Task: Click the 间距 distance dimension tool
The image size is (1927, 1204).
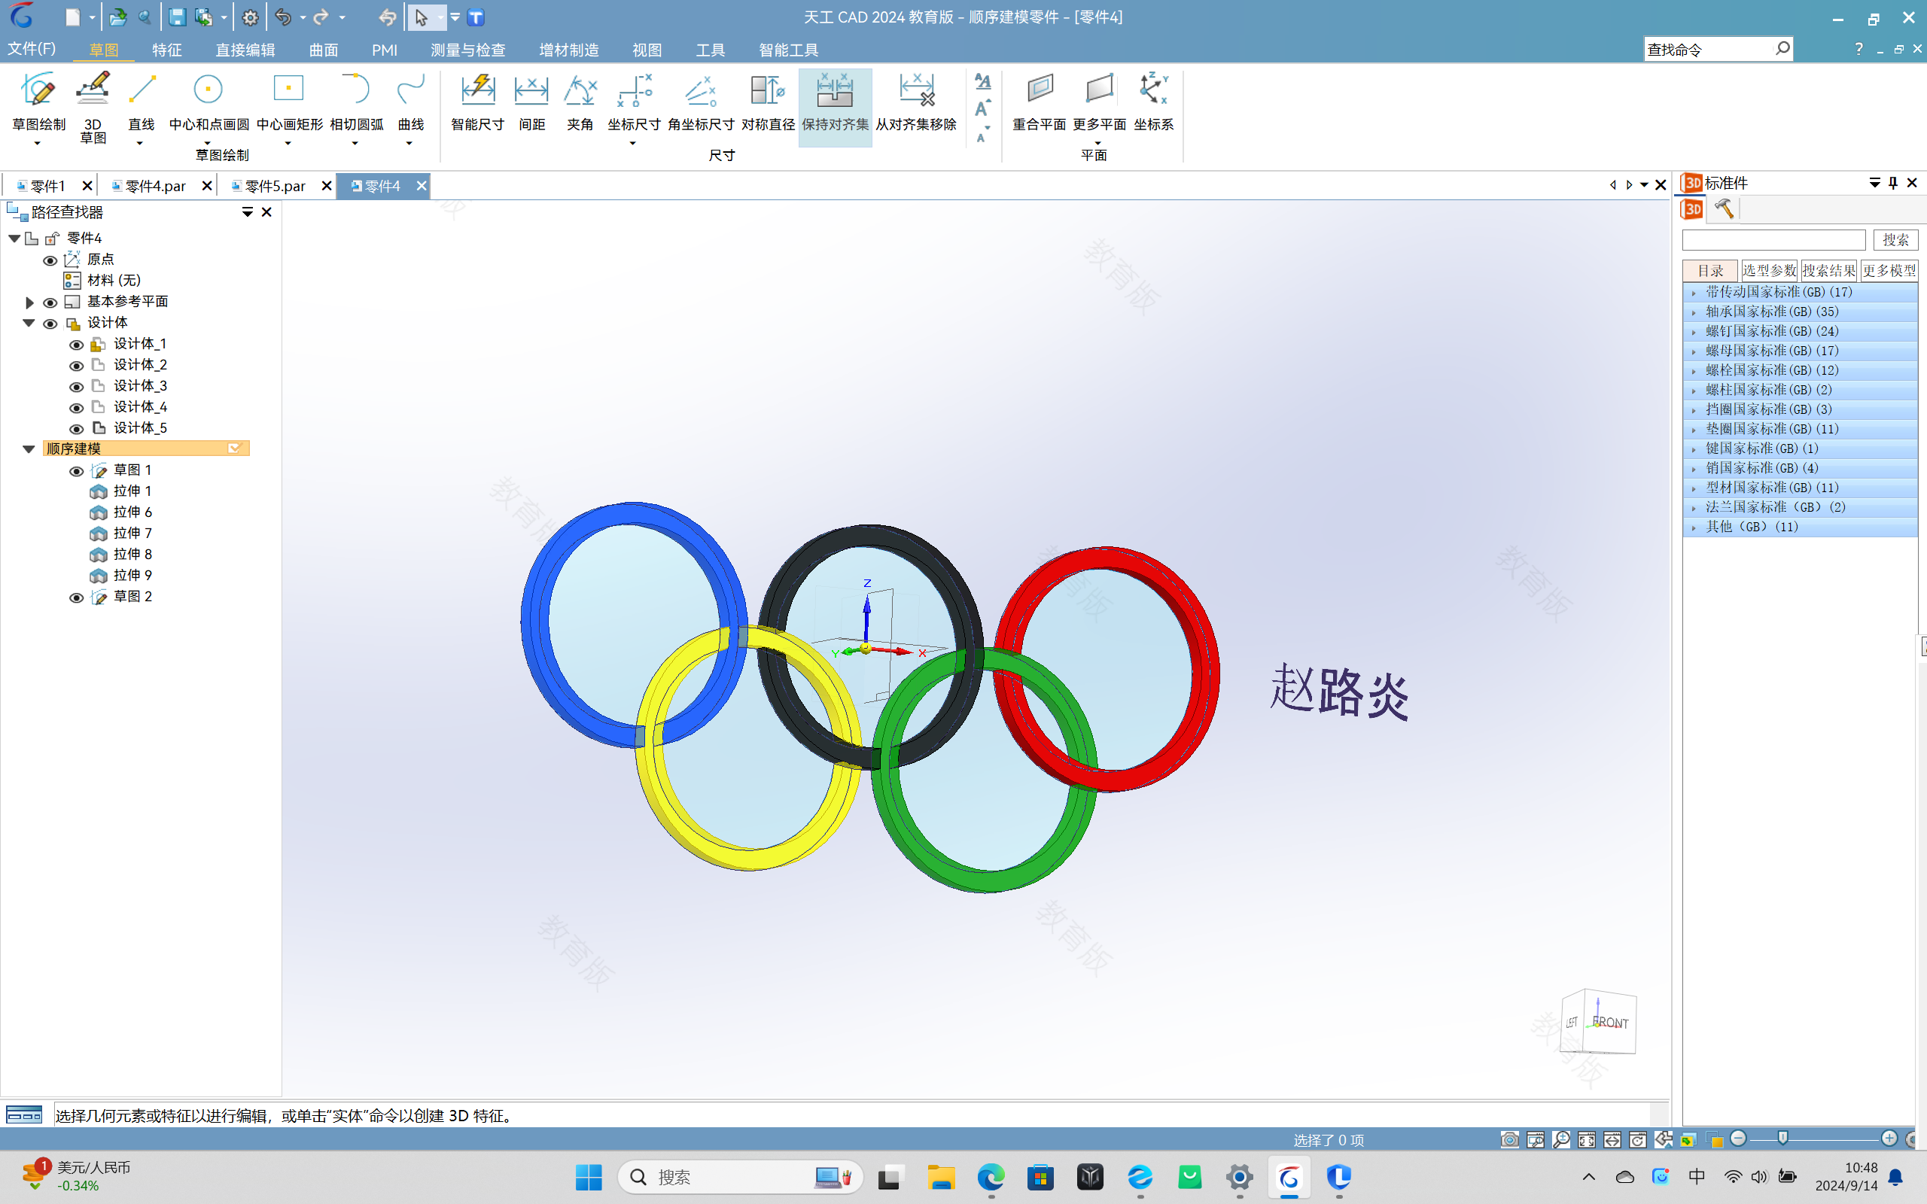Action: (x=531, y=102)
